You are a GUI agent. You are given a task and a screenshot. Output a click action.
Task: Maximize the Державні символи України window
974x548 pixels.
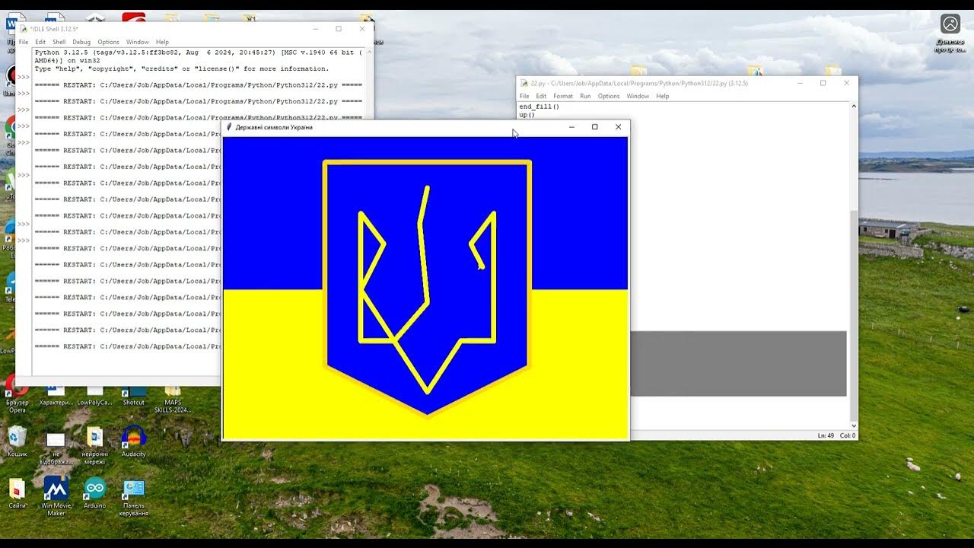tap(595, 127)
